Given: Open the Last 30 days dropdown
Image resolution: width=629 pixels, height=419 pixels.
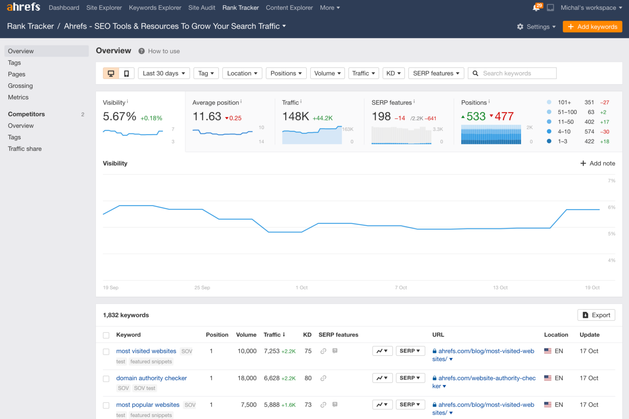Looking at the screenshot, I should pos(164,74).
